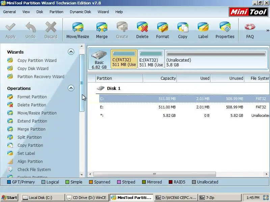The height and width of the screenshot is (202, 270).
Task: Select the Disk 1 row
Action: point(183,89)
